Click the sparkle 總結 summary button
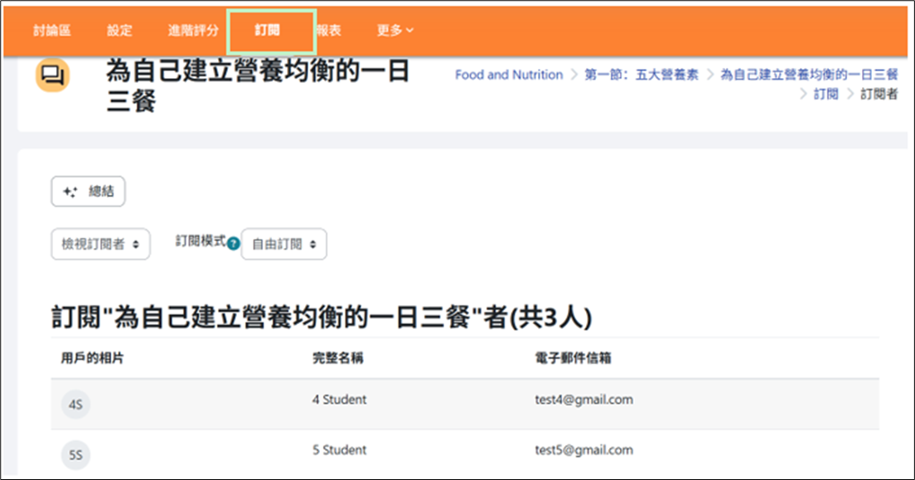915x480 pixels. 88,192
